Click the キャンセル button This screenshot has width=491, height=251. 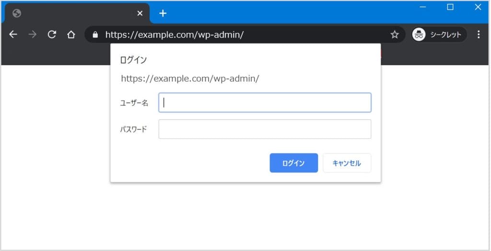[347, 163]
